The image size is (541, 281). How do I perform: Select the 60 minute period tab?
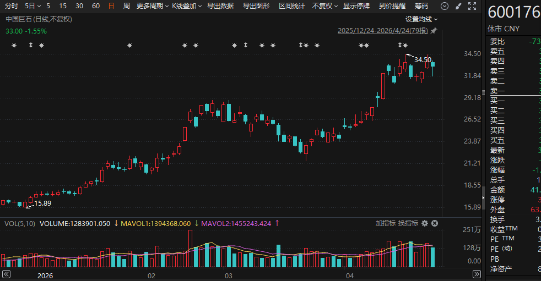pos(96,6)
